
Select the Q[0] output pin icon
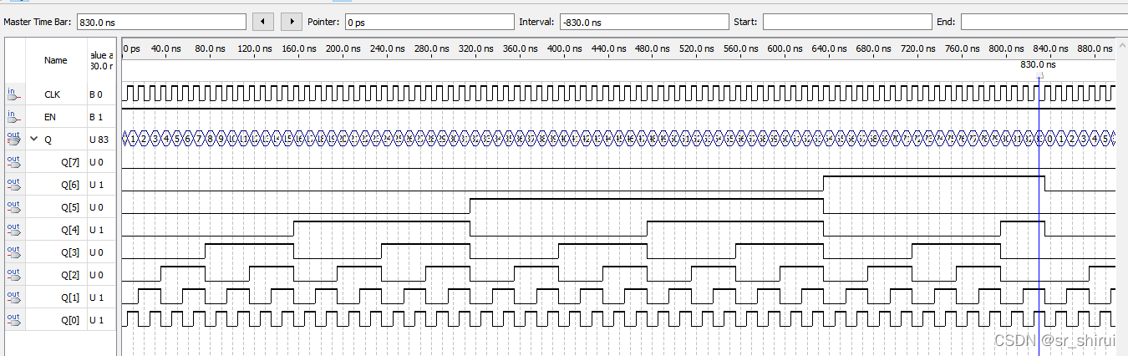(x=13, y=319)
